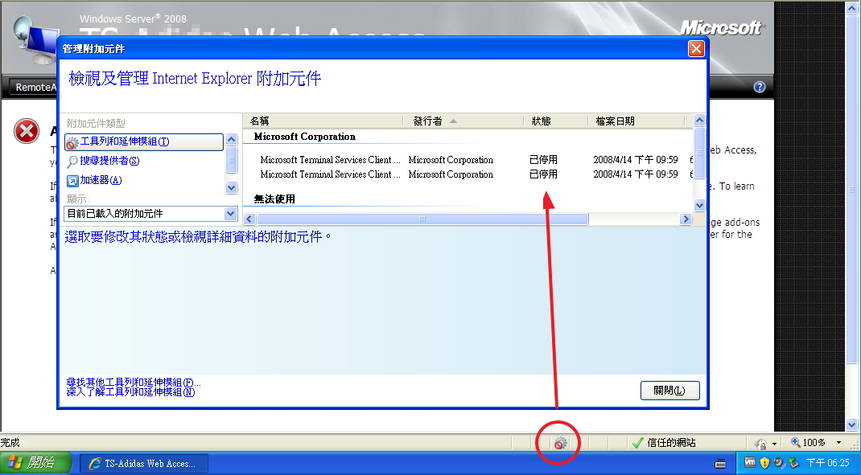861x475 pixels.
Task: Click the 無法使用 group header
Action: 274,199
